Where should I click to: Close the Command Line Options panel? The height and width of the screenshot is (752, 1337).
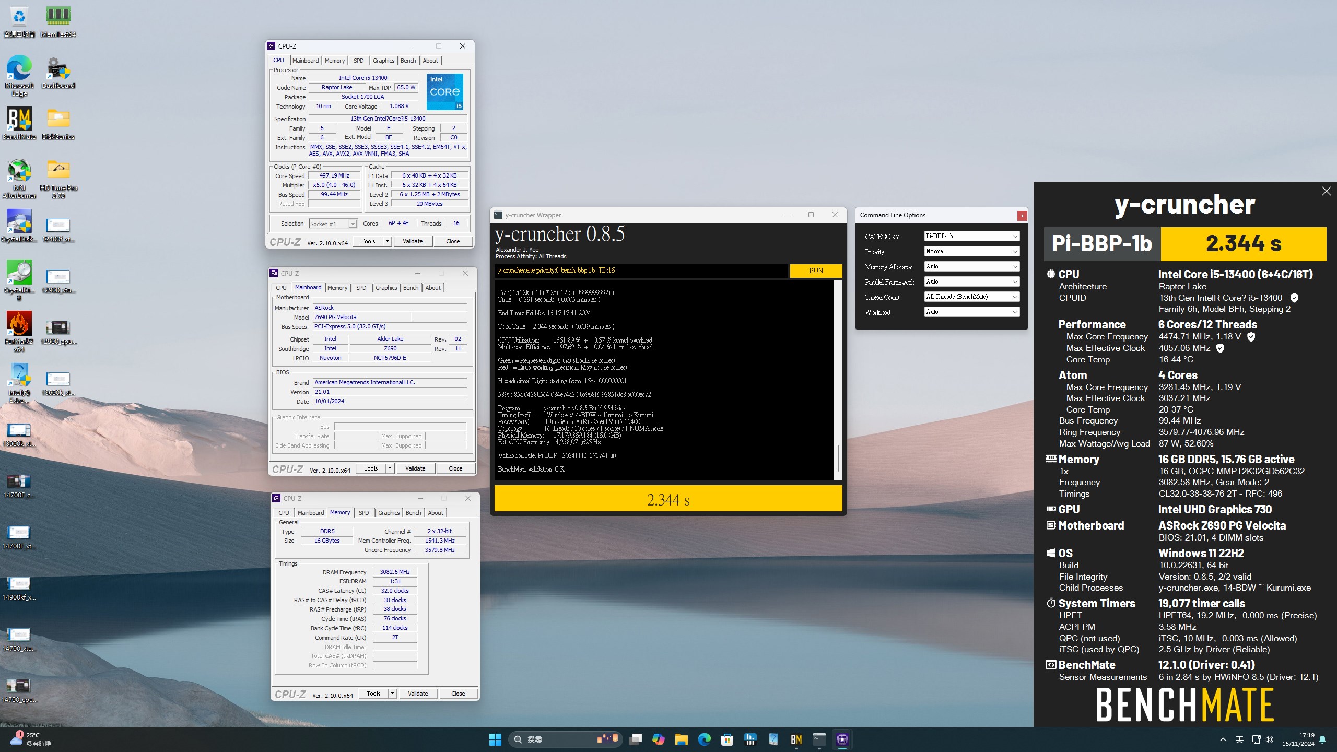pos(1022,215)
